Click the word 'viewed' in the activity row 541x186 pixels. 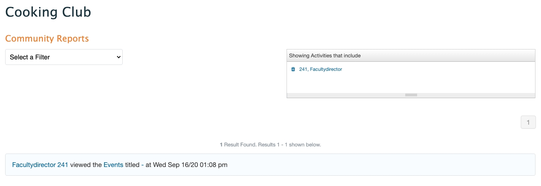[86, 165]
